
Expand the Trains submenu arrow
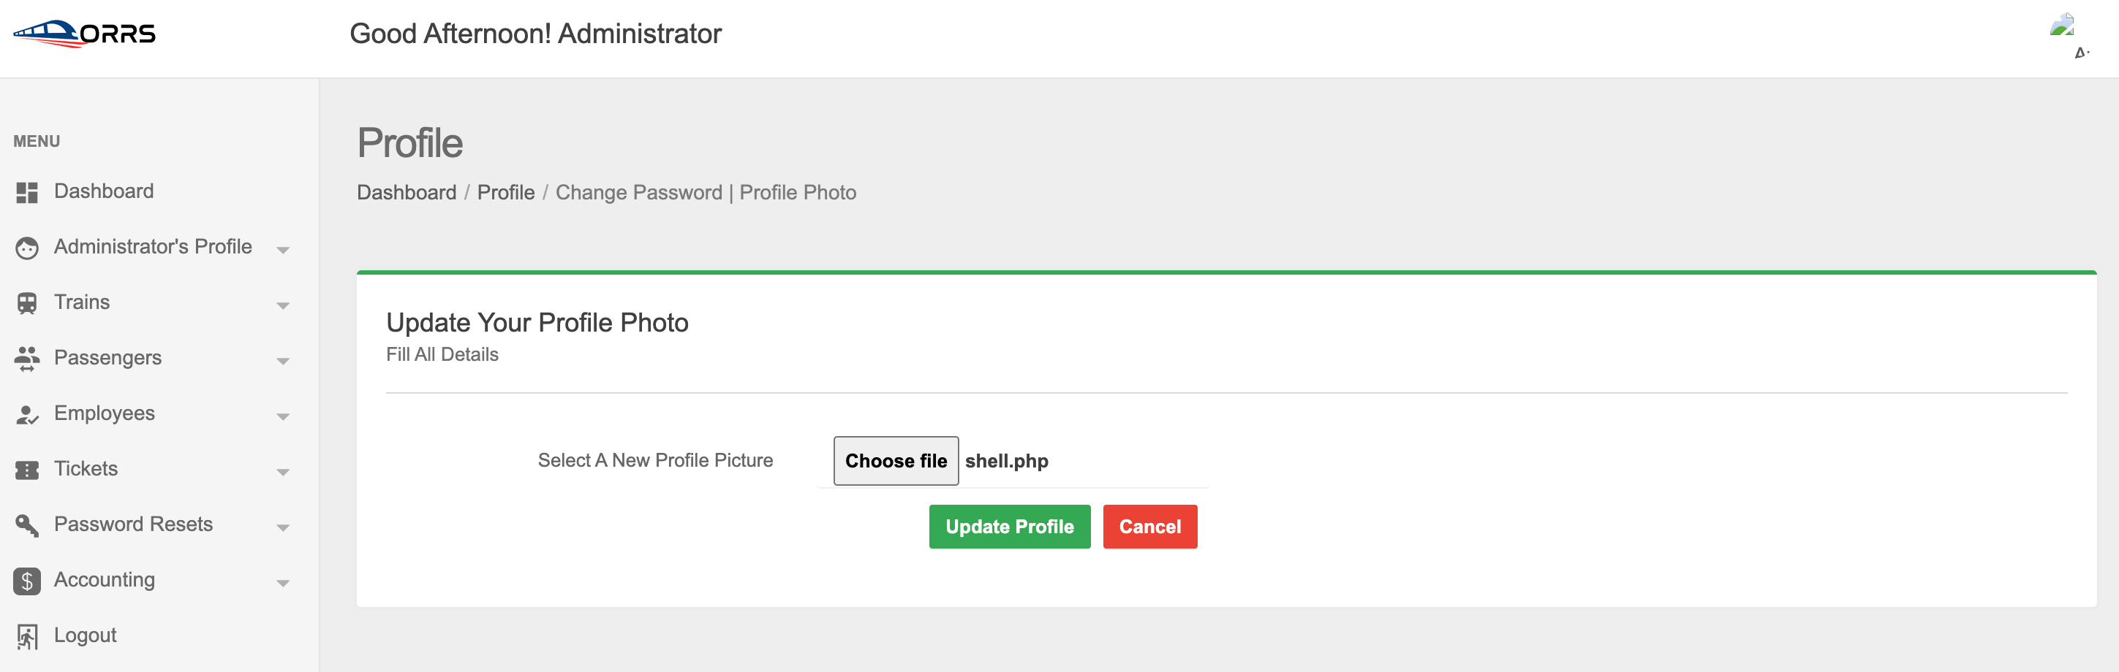[x=283, y=305]
